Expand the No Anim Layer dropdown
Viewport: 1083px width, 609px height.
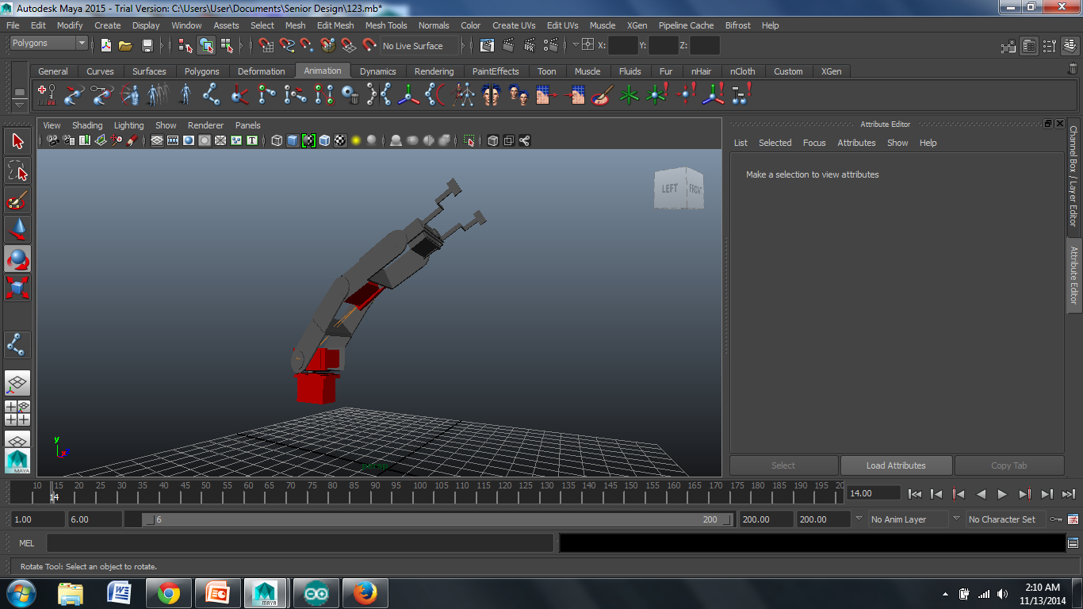(908, 519)
